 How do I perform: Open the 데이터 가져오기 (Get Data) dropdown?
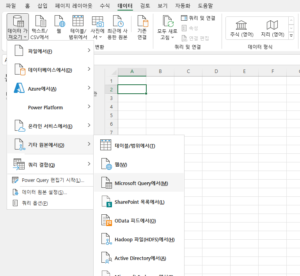coord(18,27)
